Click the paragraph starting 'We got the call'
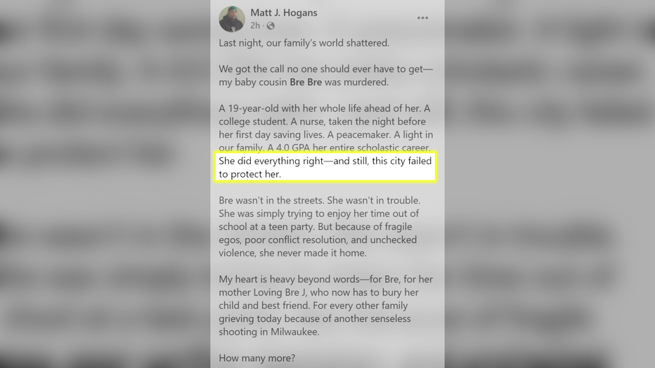This screenshot has height=368, width=655. 326,76
